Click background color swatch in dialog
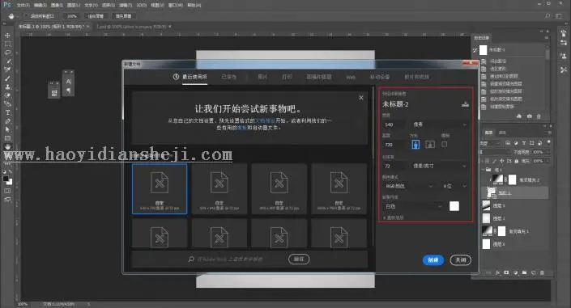This screenshot has height=308, width=571. tap(454, 206)
